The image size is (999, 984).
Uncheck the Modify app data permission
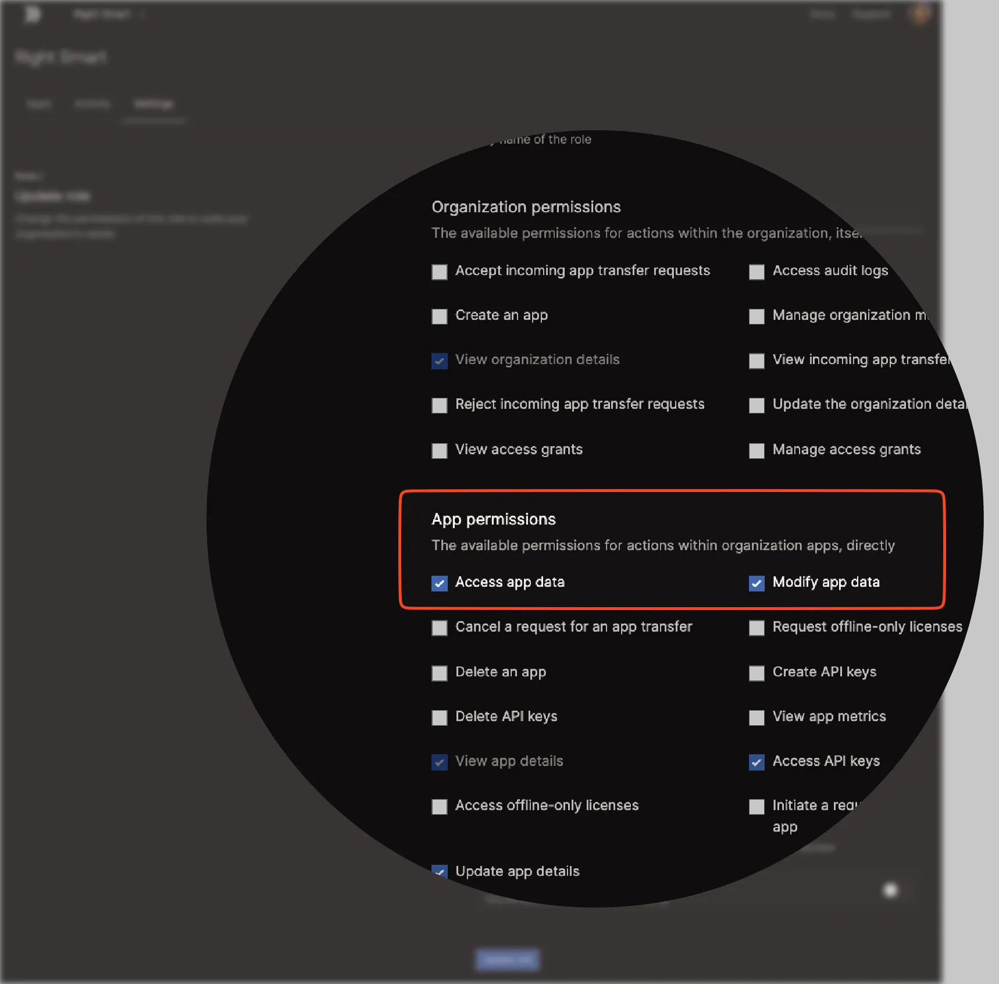[x=757, y=583]
